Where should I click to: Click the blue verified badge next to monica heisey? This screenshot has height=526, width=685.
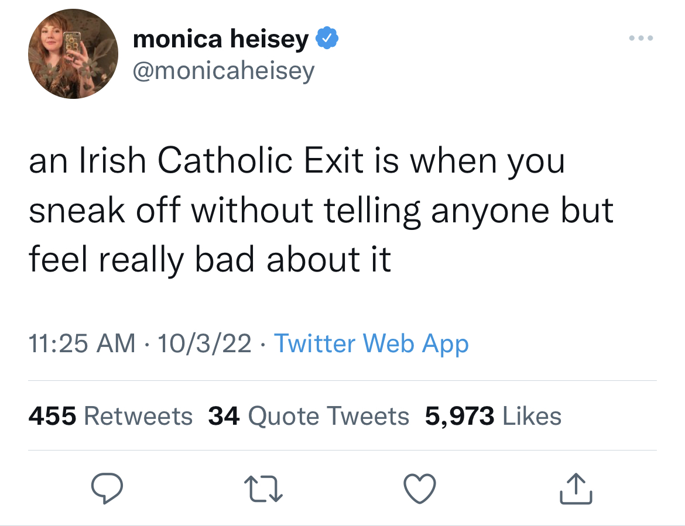pos(327,37)
